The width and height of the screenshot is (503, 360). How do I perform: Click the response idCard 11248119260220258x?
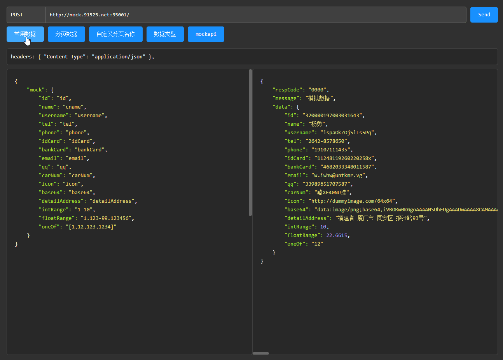pos(344,158)
